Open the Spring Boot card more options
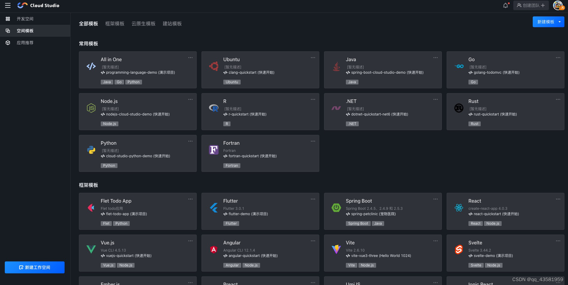This screenshot has width=568, height=285. pos(436,199)
